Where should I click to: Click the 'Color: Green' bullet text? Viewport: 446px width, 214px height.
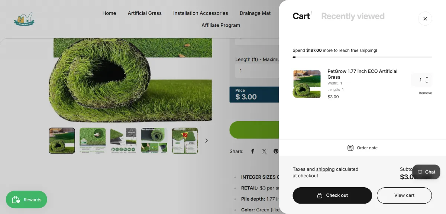[x=260, y=210]
